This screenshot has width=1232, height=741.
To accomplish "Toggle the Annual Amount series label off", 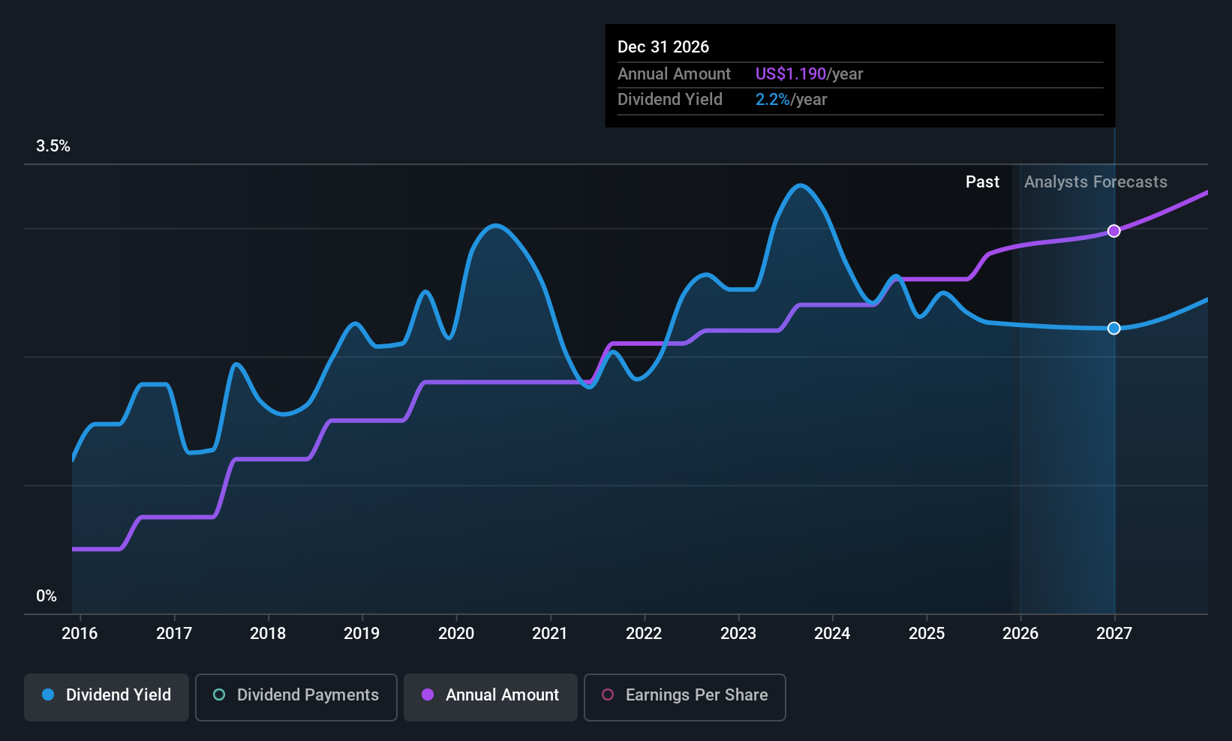I will pos(502,694).
